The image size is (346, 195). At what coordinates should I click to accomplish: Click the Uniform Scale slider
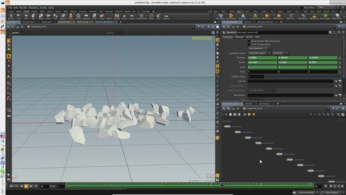[303, 76]
